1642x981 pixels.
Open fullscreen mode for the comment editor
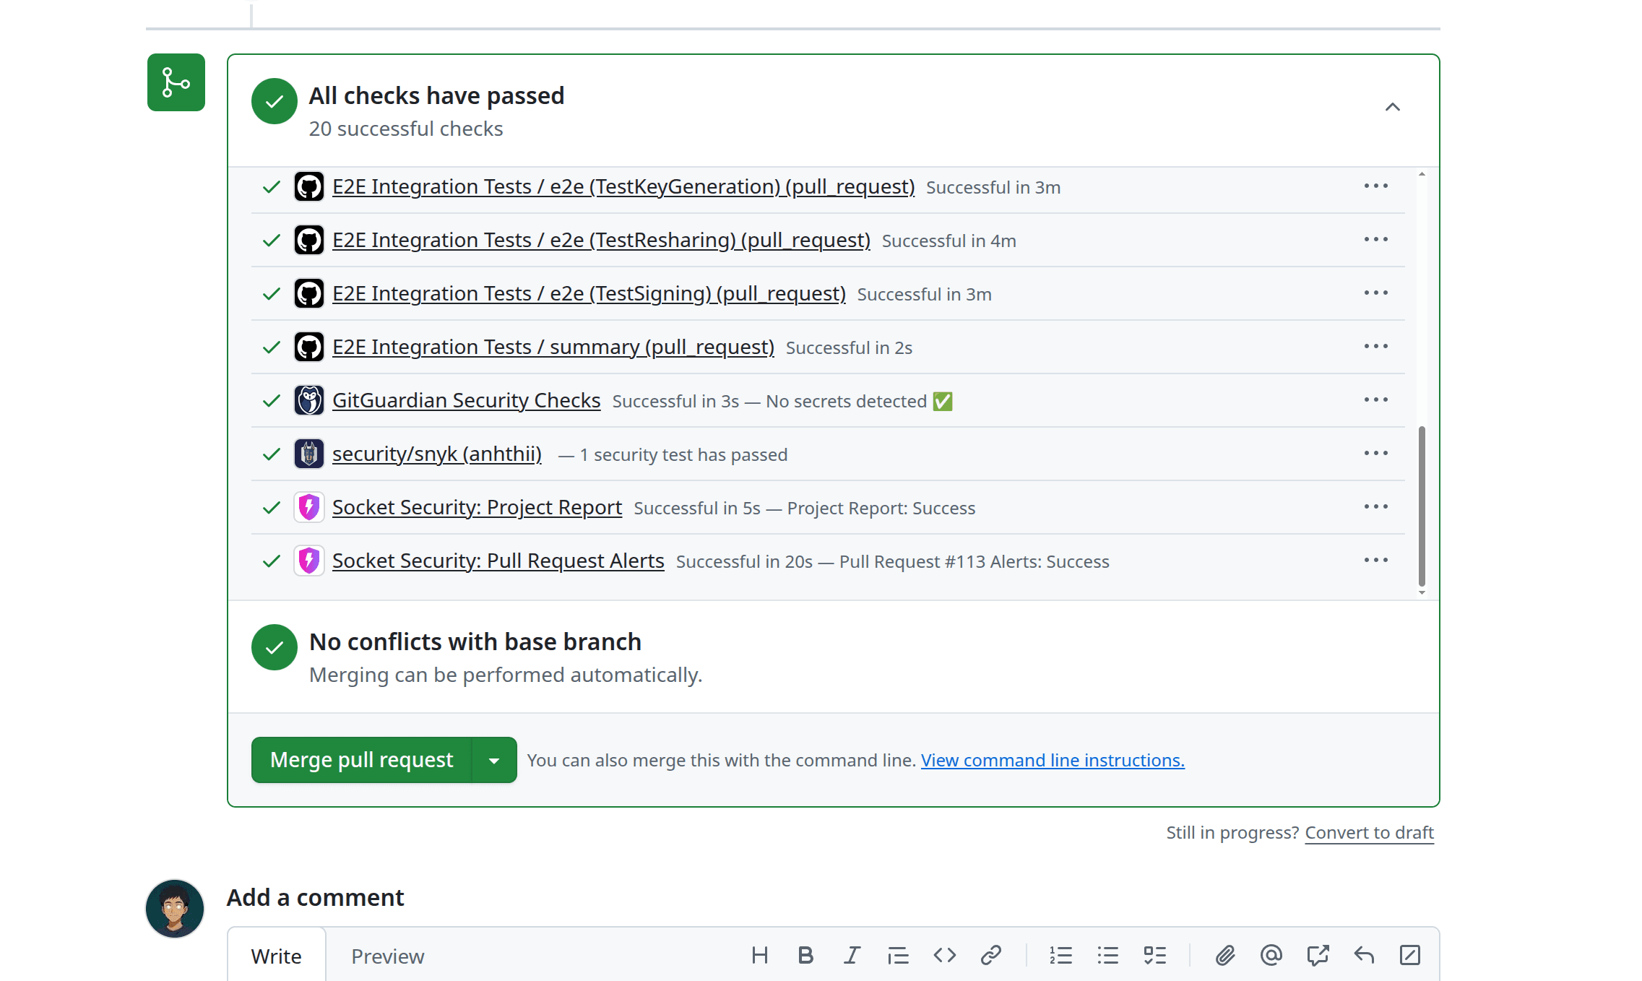click(1410, 955)
